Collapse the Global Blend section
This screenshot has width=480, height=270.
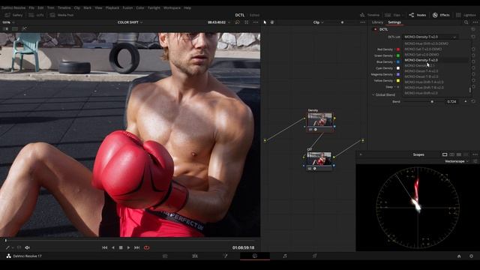[x=373, y=95]
